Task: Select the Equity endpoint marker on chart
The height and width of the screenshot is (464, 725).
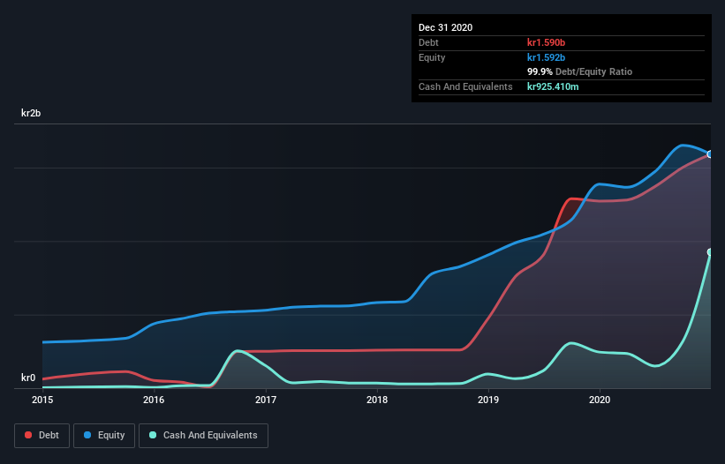Action: point(710,154)
